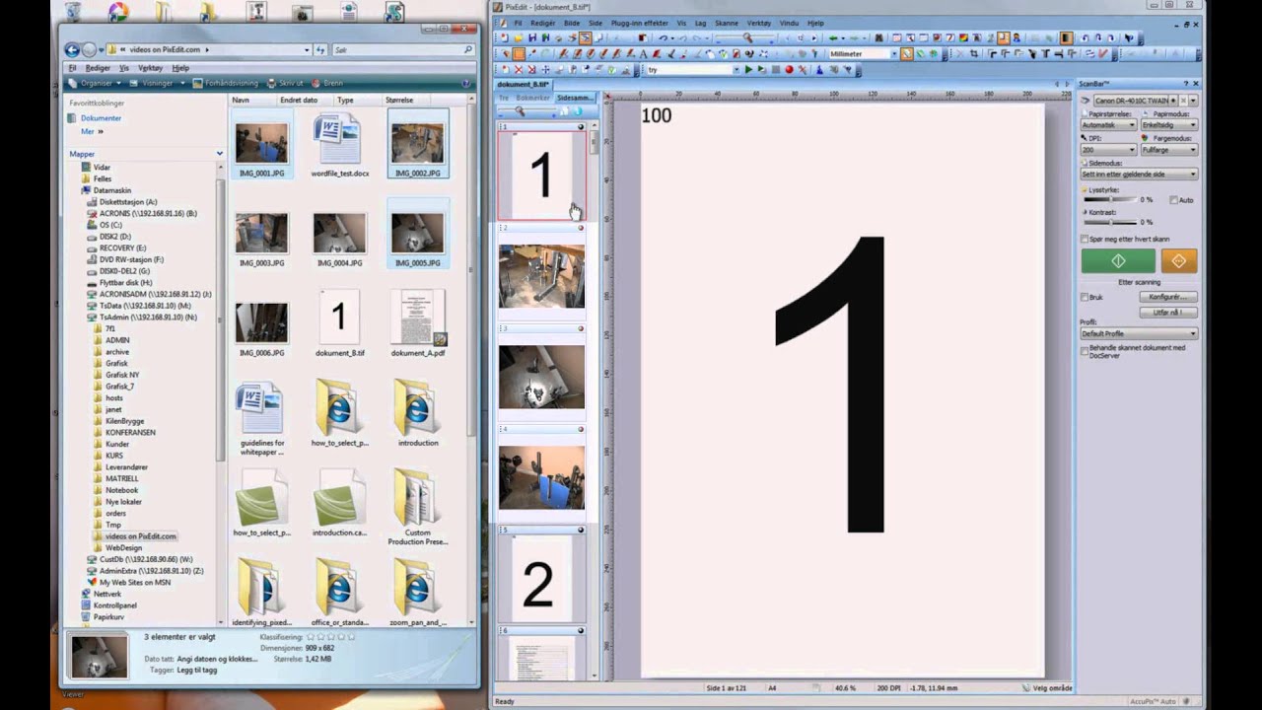Click Brenn in Explorer command bar
1262x710 pixels.
pyautogui.click(x=327, y=83)
